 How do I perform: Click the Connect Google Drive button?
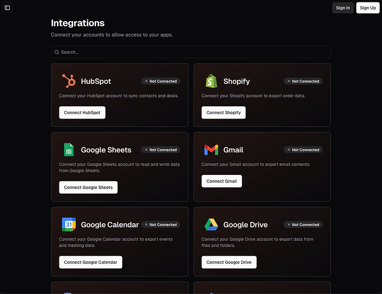229,262
